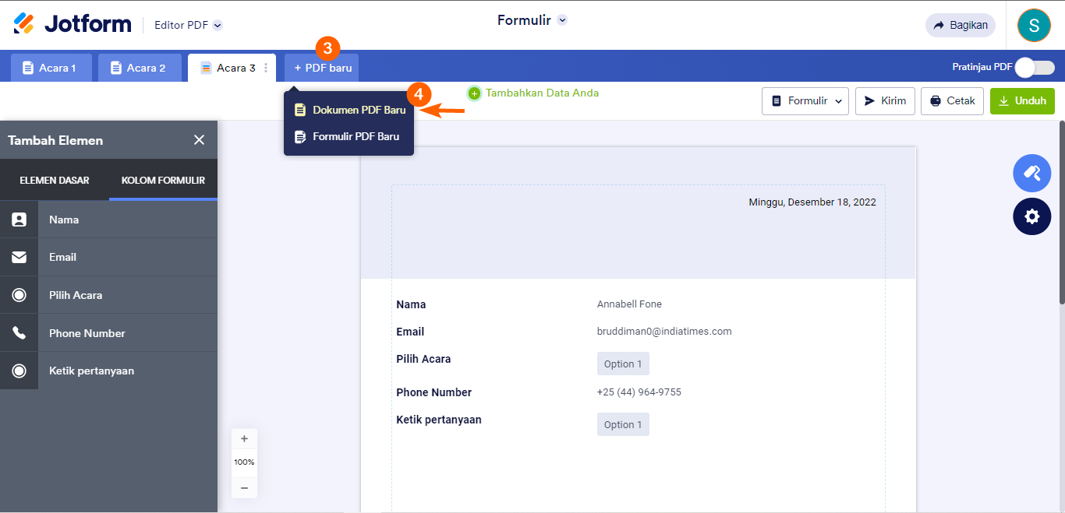This screenshot has width=1065, height=513.
Task: Click the Unduh download arrow icon
Action: tap(1003, 101)
